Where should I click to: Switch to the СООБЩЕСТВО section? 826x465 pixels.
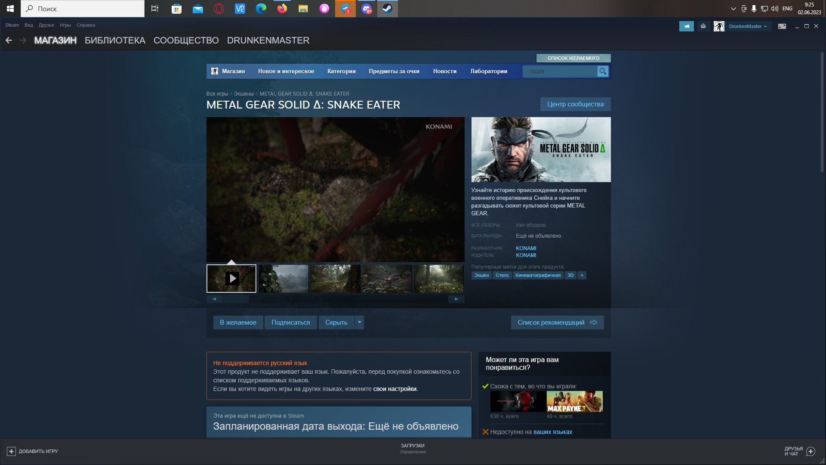[x=186, y=40]
